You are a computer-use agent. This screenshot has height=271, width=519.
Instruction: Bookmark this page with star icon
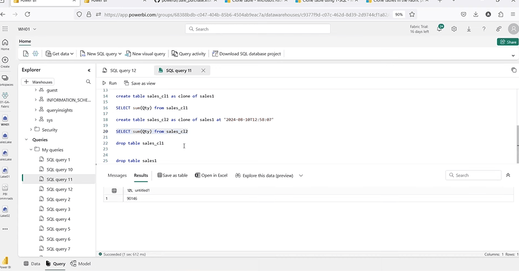point(412,14)
